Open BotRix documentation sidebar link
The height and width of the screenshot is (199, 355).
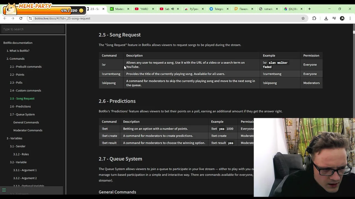point(18,43)
